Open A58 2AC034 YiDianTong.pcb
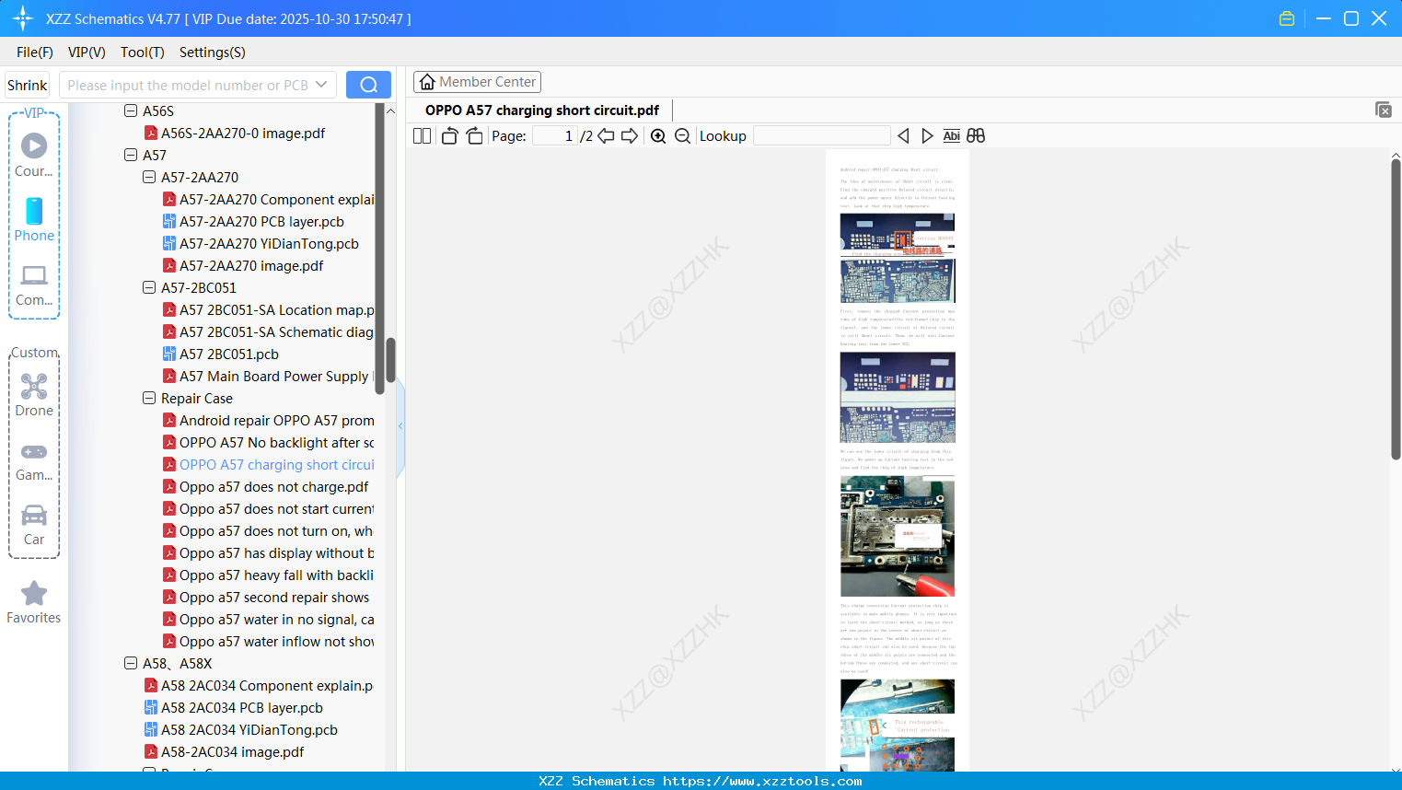Viewport: 1402px width, 790px height. (x=249, y=729)
